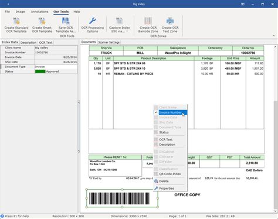The width and height of the screenshot is (278, 219).
Task: Click 'REMAN - CUTLINE BY PIECE' product row
Action: click(x=134, y=74)
